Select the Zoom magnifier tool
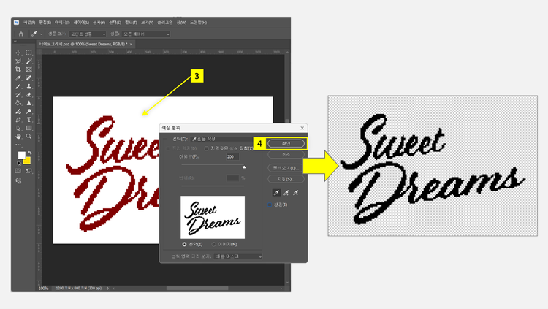The image size is (548, 309). pyautogui.click(x=29, y=137)
